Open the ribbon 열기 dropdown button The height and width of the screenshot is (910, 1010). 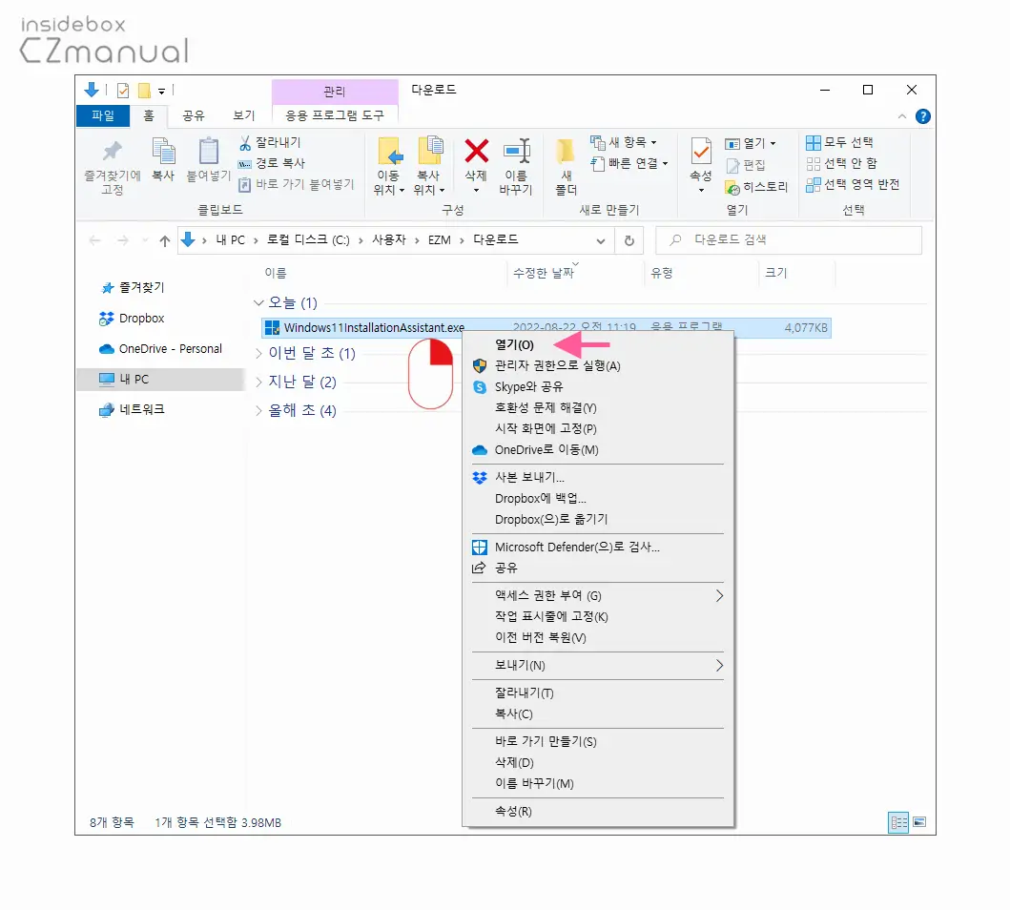(750, 143)
